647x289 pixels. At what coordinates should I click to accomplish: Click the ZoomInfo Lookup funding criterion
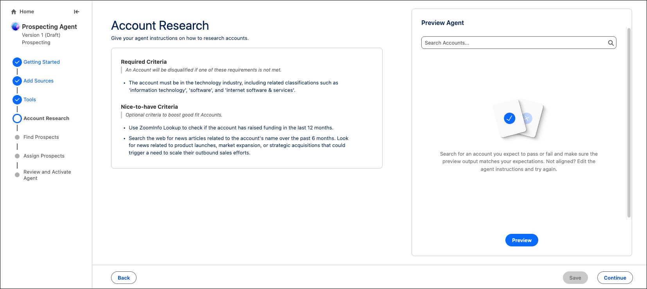click(x=231, y=128)
